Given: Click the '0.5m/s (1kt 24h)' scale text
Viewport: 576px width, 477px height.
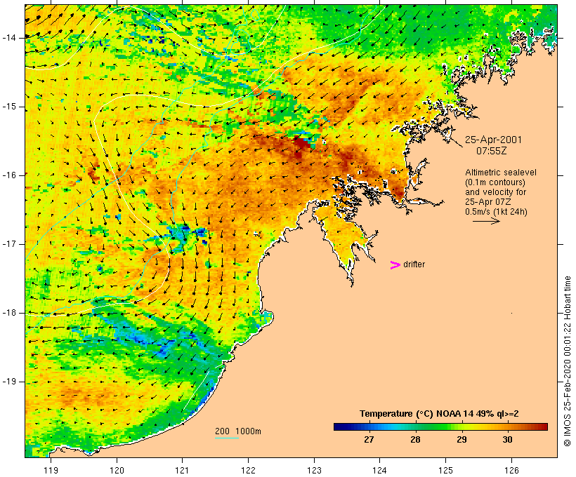Looking at the screenshot, I should [x=496, y=212].
